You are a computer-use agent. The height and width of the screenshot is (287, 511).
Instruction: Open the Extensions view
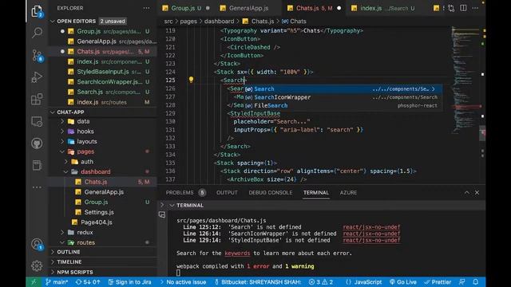pos(37,99)
